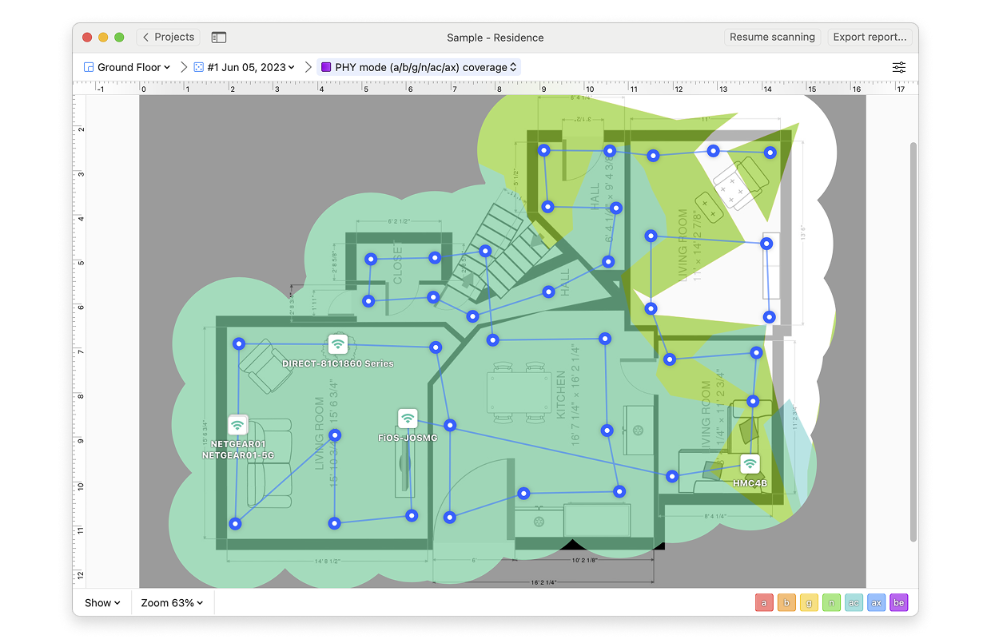Toggle the 802.11n legend filter

(x=831, y=603)
